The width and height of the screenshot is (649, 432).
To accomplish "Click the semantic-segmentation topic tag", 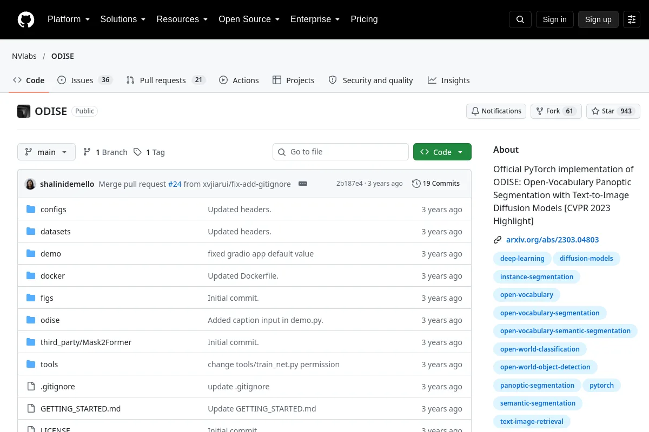I will (538, 403).
